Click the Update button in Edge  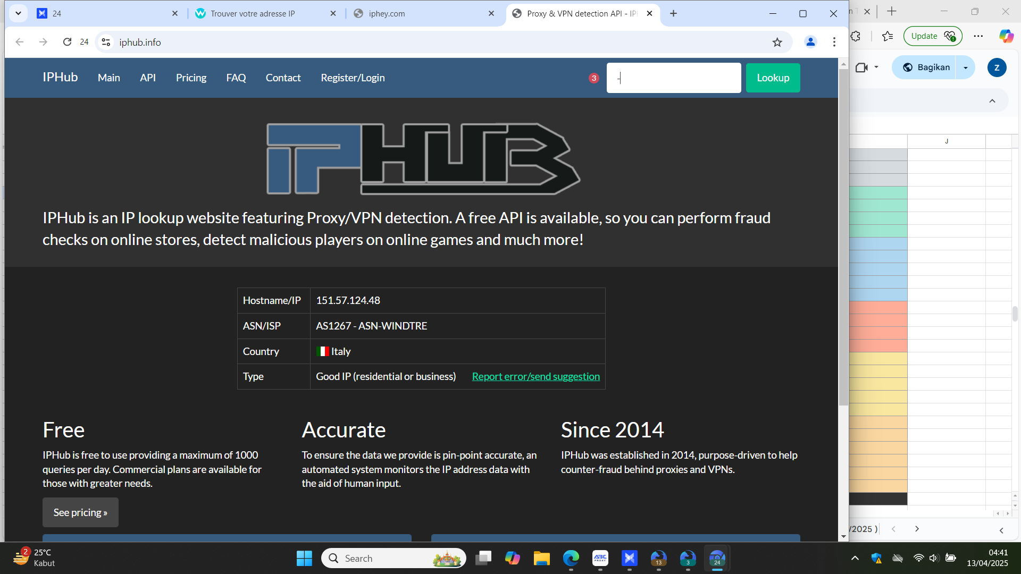pyautogui.click(x=933, y=36)
